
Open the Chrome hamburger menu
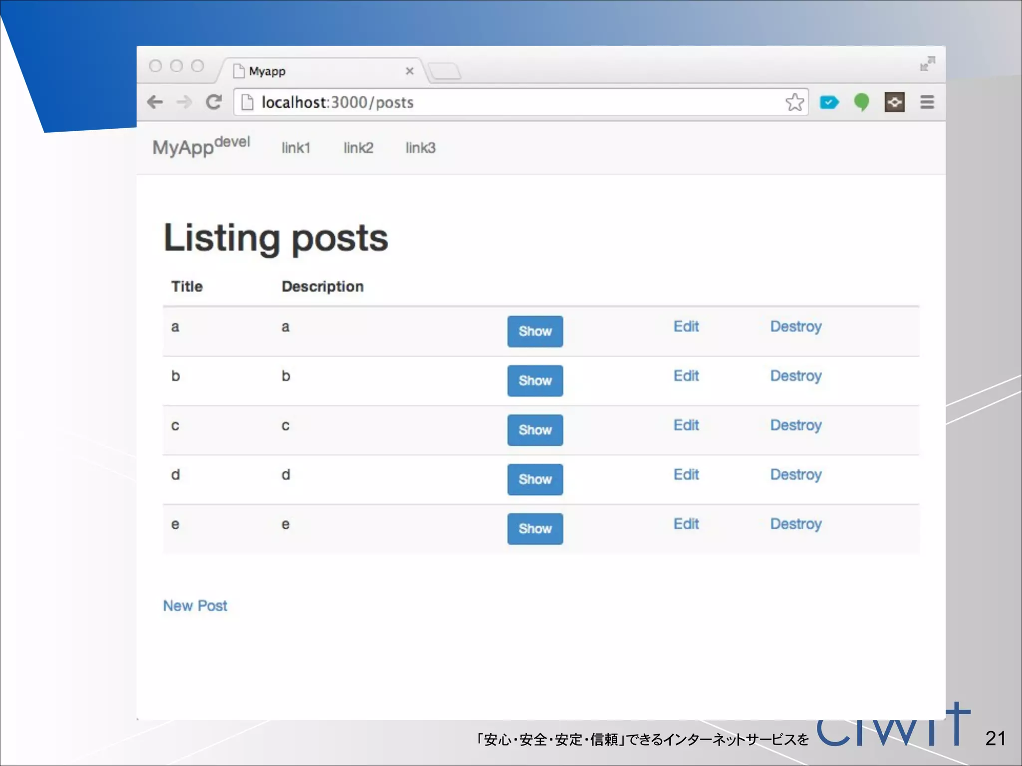[927, 102]
